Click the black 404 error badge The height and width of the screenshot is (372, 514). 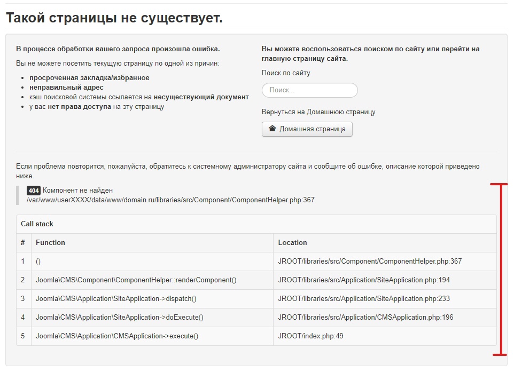tap(34, 191)
